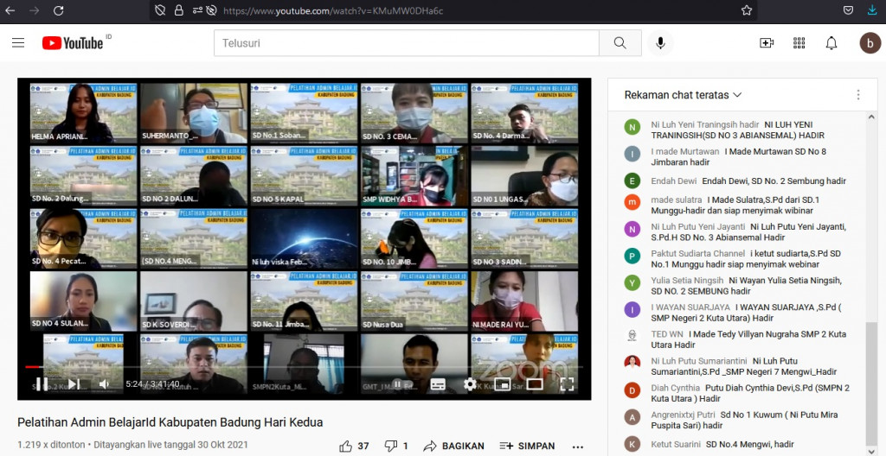Search by voice using the microphone icon
886x456 pixels.
point(661,43)
